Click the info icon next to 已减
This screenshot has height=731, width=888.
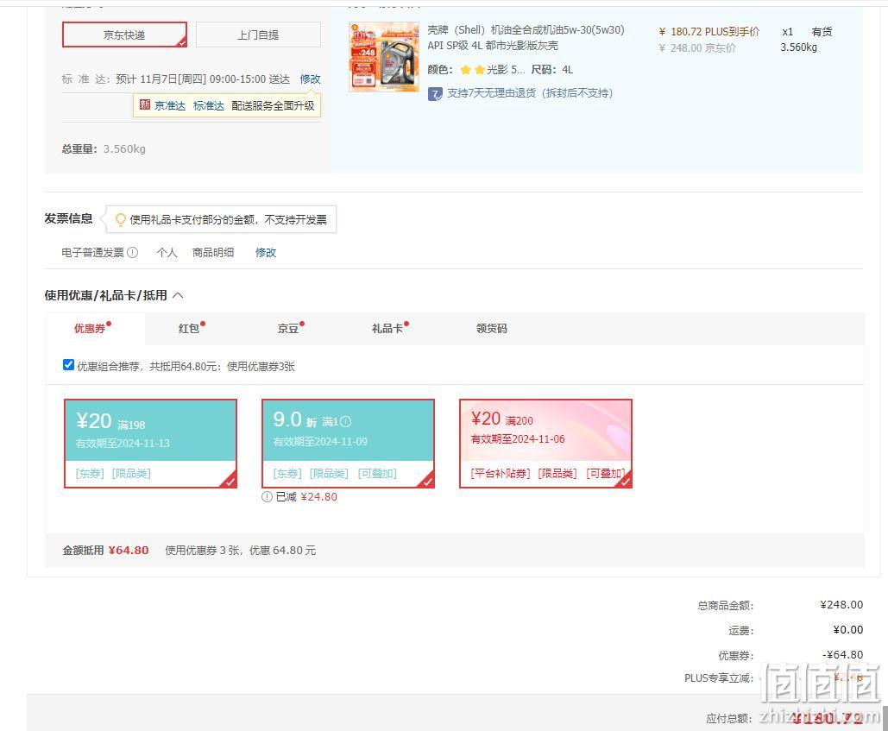(x=268, y=496)
